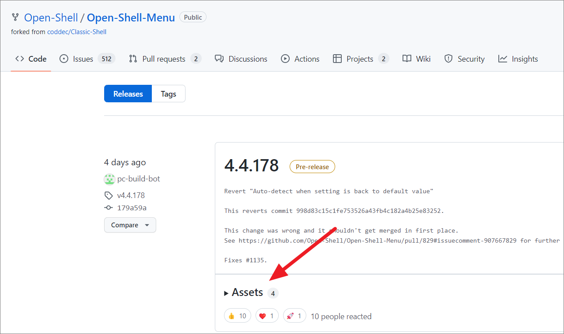This screenshot has height=334, width=564.
Task: Open the pc-build-bot profile link
Action: 139,179
